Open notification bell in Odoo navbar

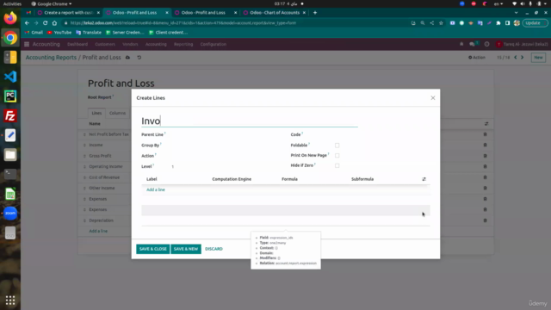click(461, 44)
